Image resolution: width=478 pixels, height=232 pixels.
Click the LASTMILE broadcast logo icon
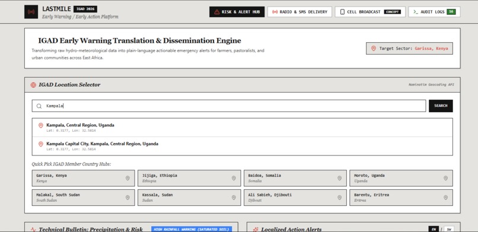[x=31, y=12]
